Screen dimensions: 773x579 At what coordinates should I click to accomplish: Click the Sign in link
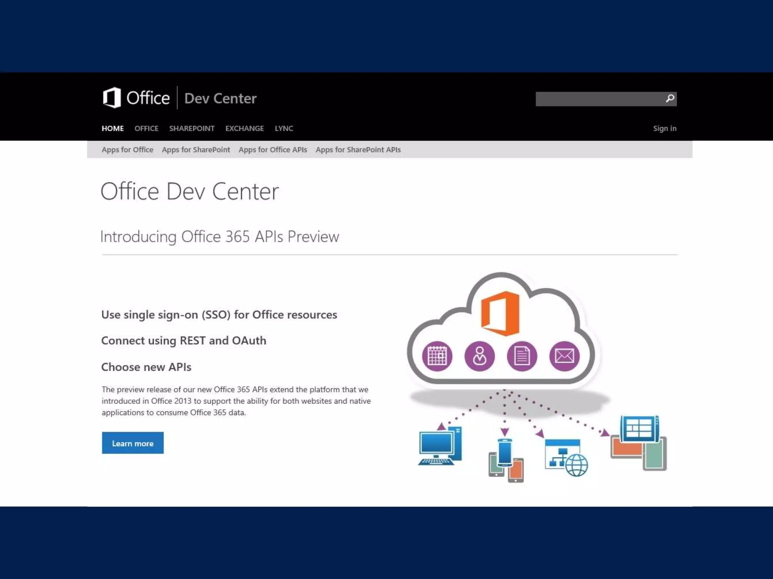(x=665, y=129)
